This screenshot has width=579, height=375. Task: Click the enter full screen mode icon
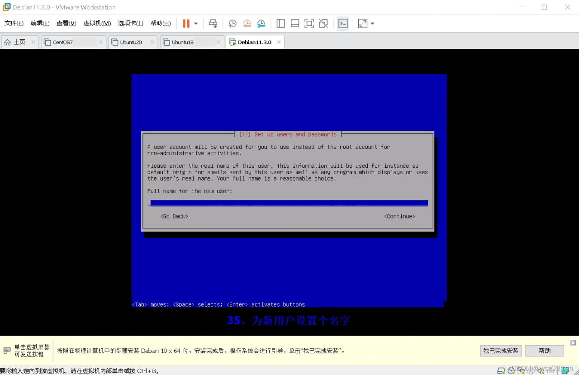[309, 24]
